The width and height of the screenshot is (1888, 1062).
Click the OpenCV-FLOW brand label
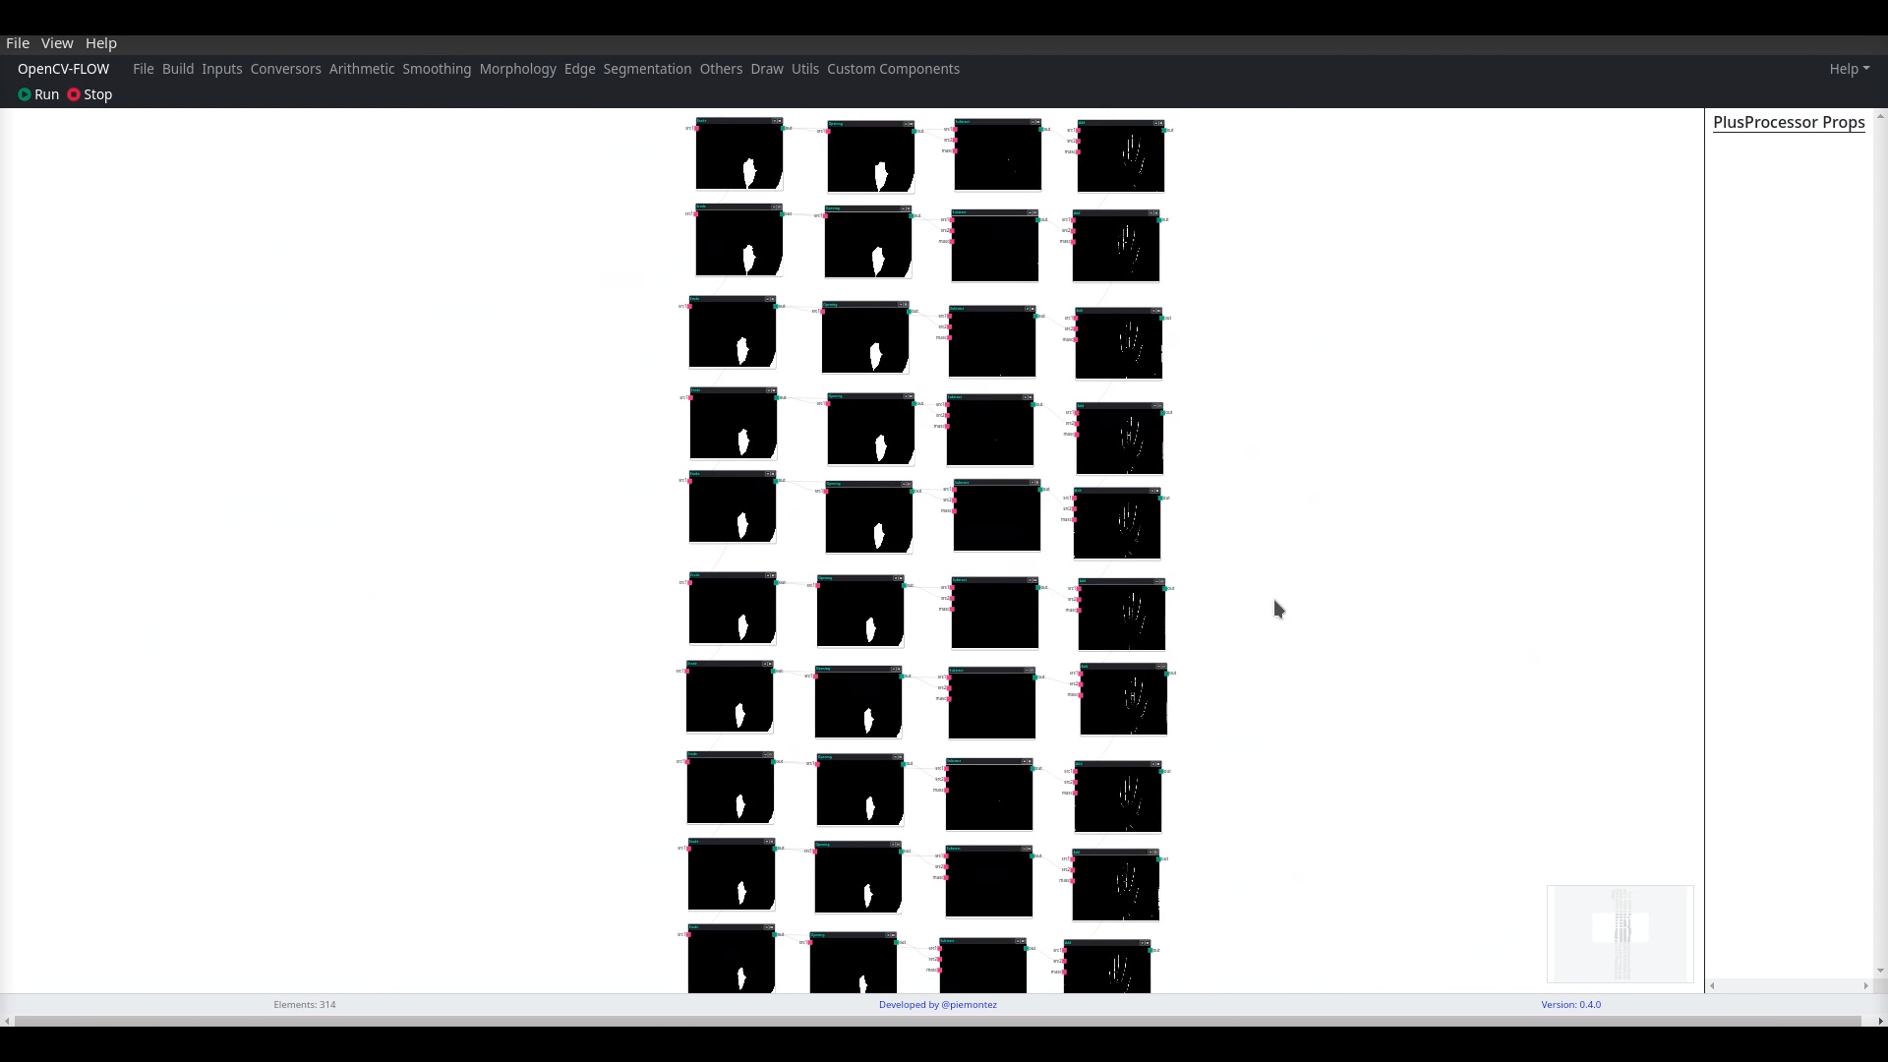(63, 69)
